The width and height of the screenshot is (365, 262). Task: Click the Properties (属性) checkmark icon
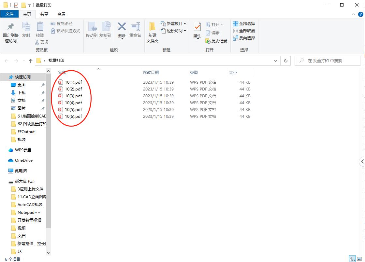tap(197, 27)
